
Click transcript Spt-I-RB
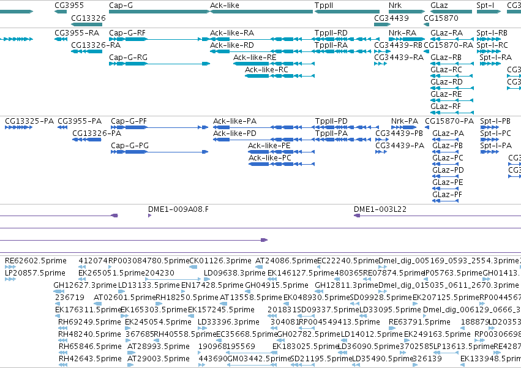point(492,33)
